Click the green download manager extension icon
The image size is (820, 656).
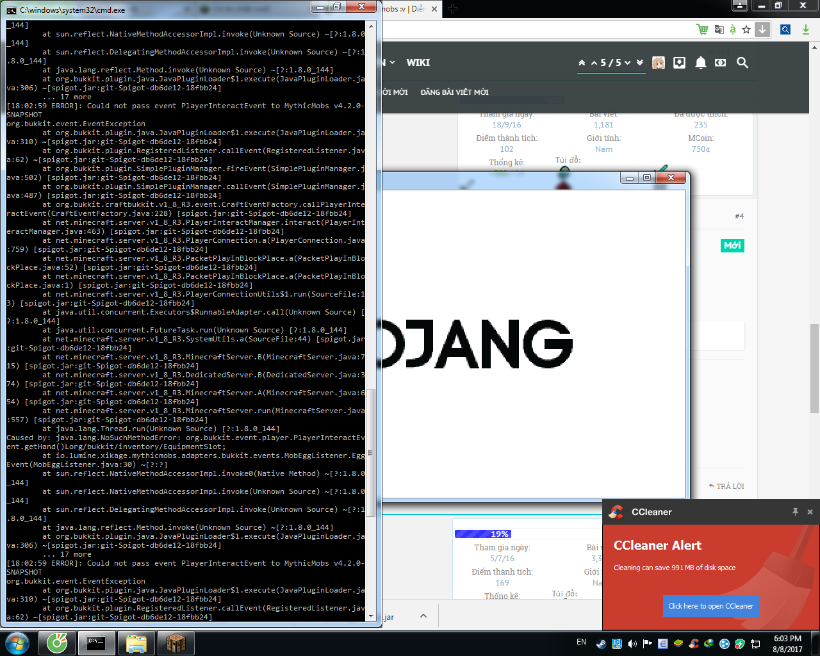coord(806,29)
